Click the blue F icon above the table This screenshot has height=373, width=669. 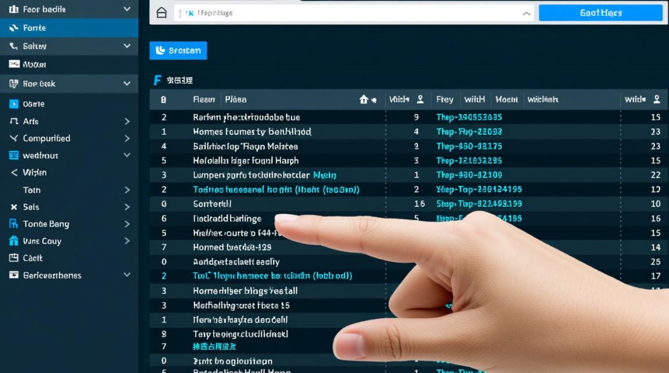[x=157, y=80]
